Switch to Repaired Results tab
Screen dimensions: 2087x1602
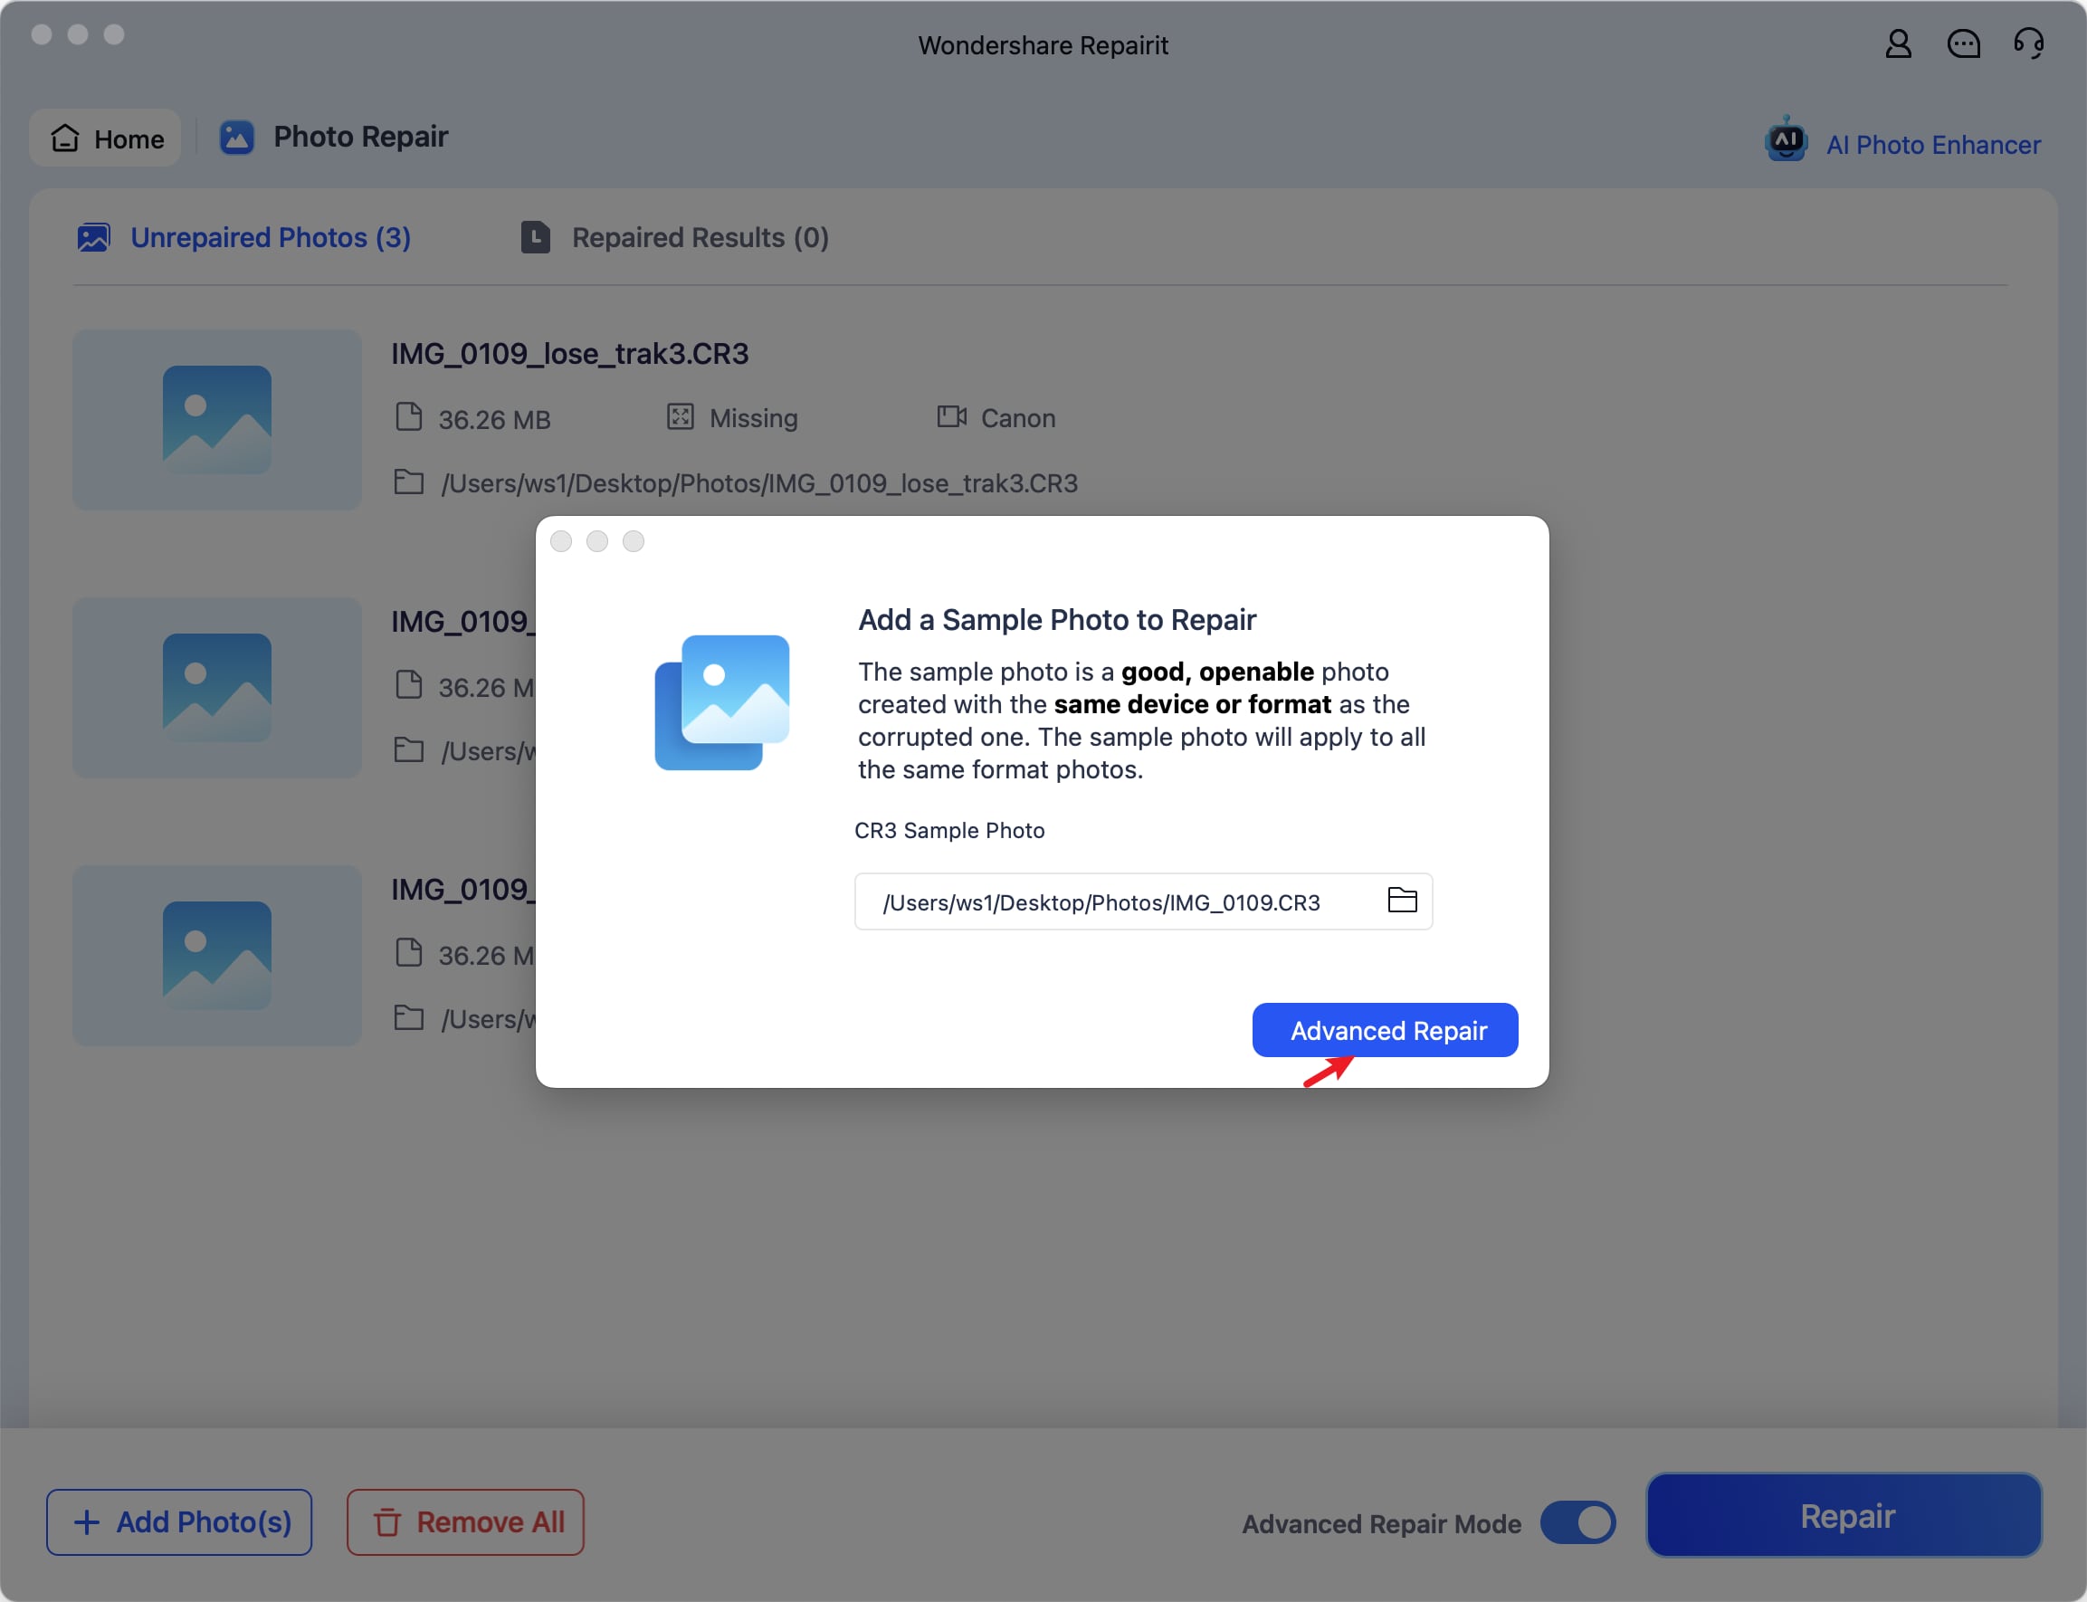(x=700, y=237)
